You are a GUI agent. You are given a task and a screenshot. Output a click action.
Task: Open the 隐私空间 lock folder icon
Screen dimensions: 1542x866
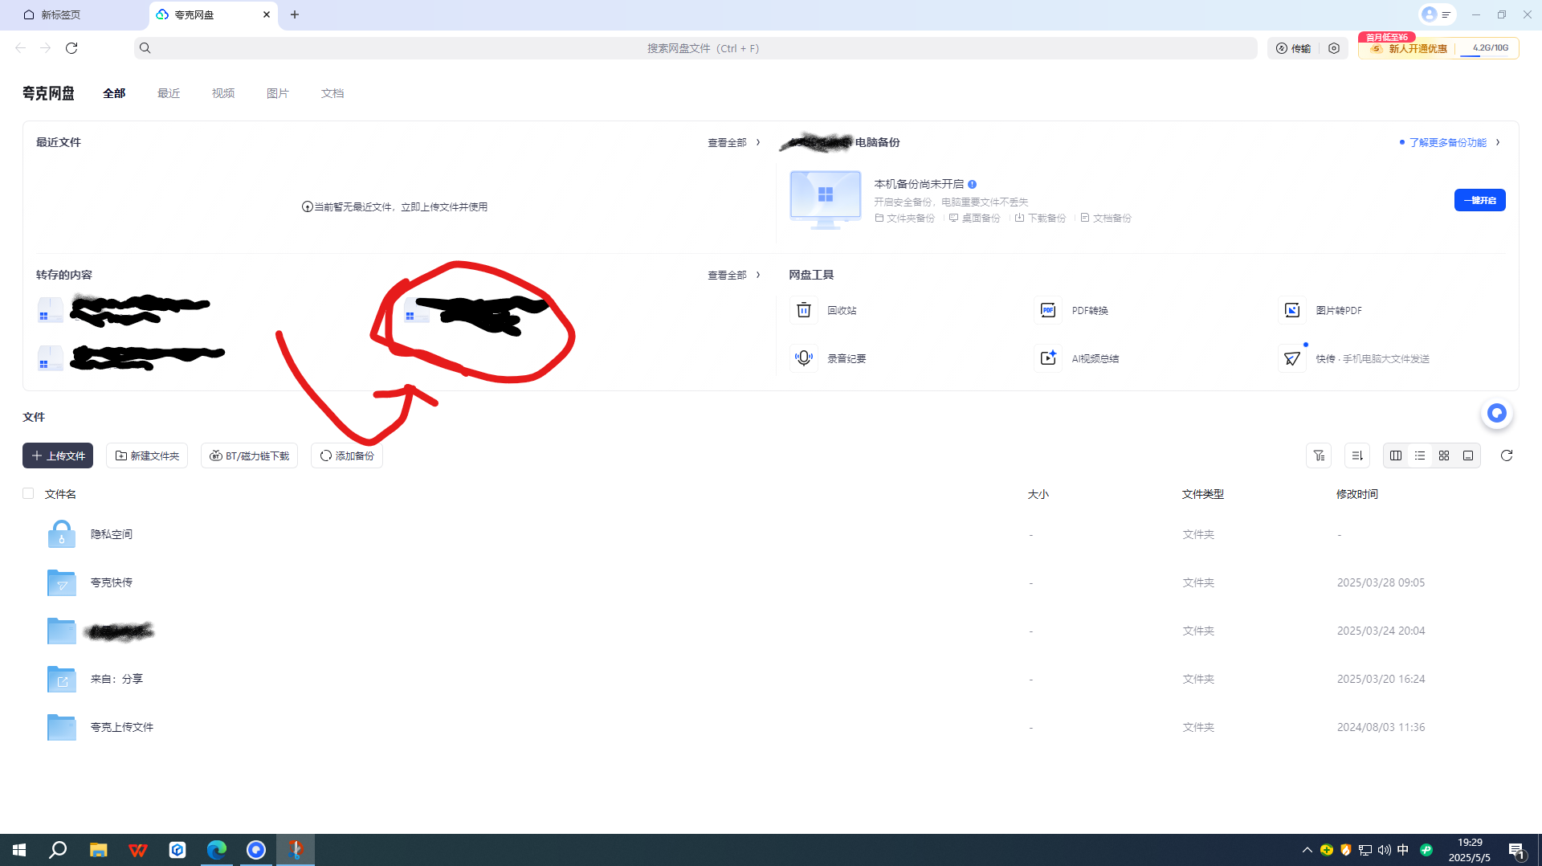click(62, 534)
